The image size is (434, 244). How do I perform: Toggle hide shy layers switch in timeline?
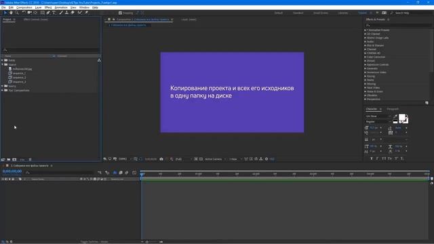tap(115, 173)
